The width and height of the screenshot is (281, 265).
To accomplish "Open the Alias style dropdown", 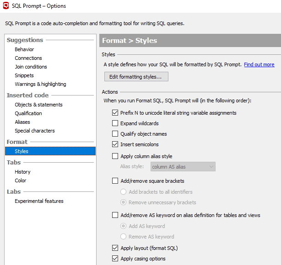I will [x=183, y=167].
